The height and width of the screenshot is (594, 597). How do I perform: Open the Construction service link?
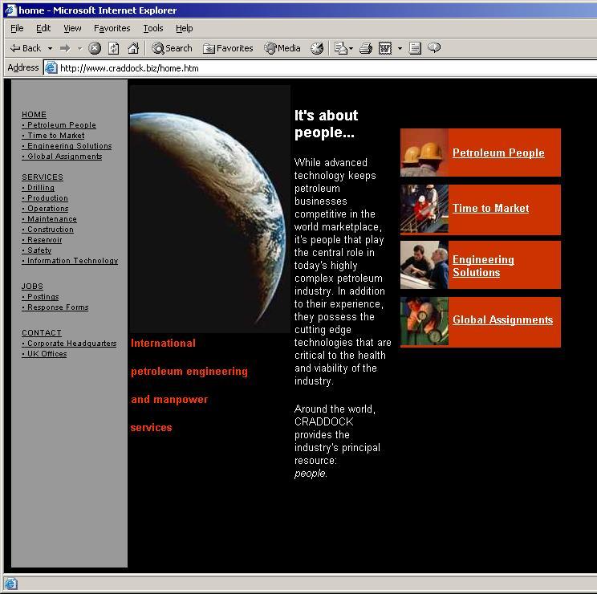47,230
